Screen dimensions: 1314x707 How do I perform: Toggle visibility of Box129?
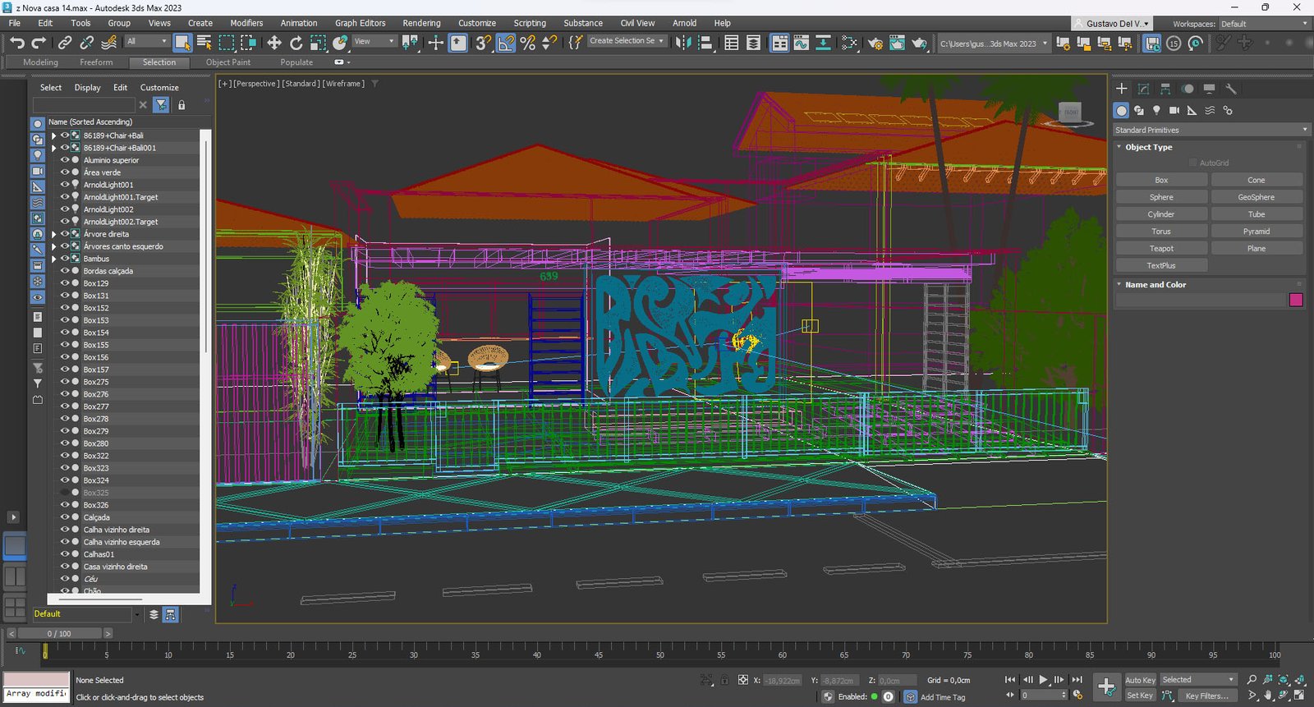pos(65,283)
